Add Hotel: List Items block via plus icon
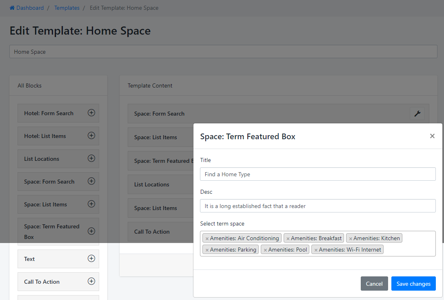 coord(91,136)
